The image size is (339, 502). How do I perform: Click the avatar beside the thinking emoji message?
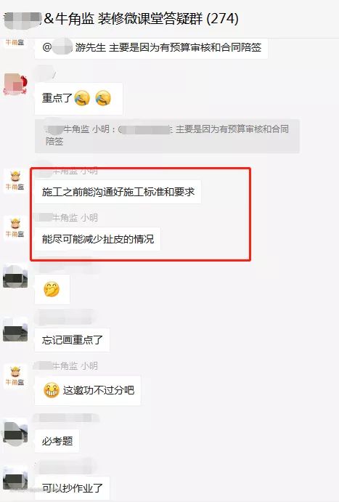[15, 275]
